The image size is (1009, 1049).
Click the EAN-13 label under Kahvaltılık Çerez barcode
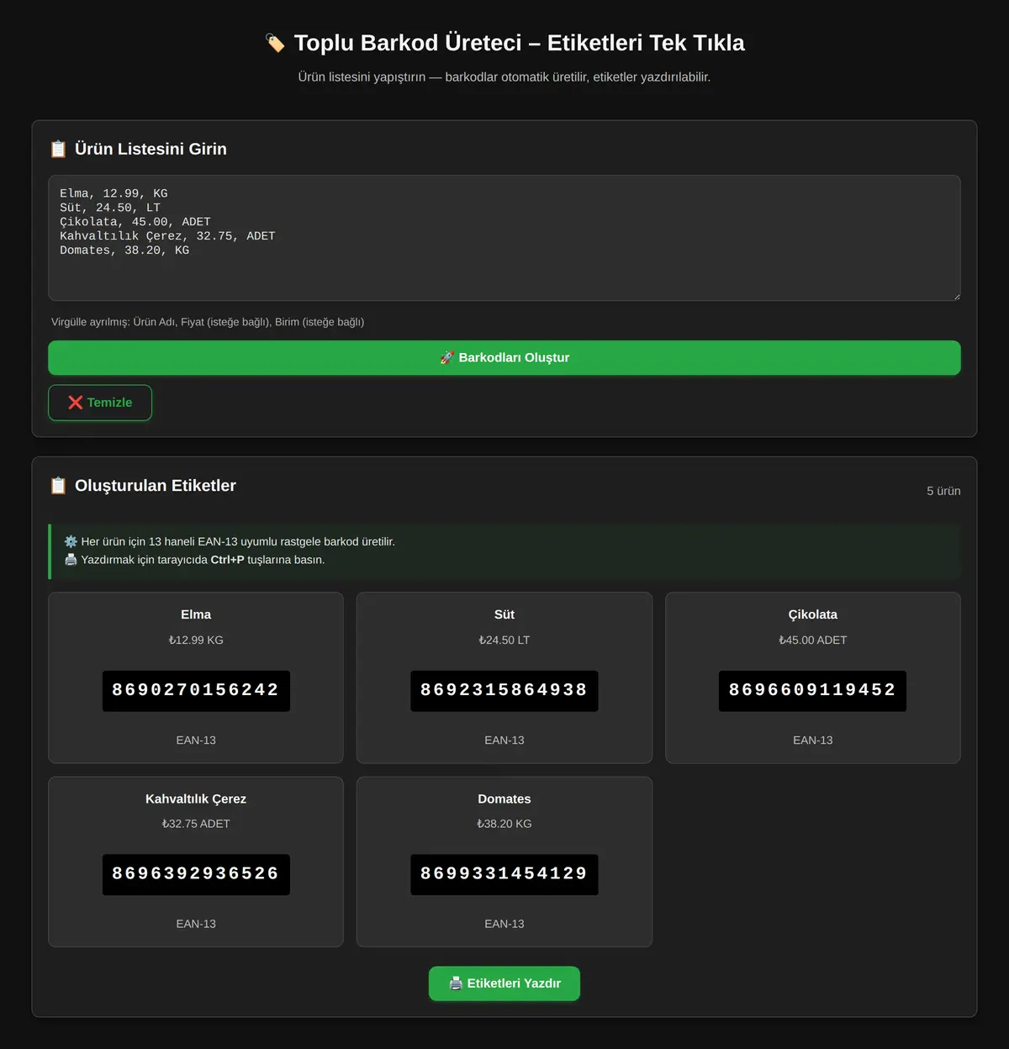pos(196,924)
